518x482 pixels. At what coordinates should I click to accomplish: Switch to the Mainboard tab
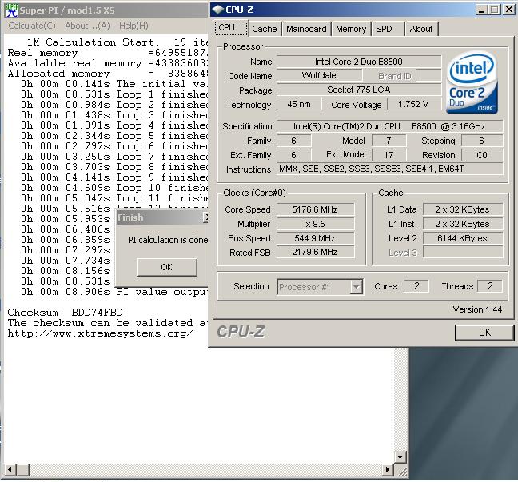coord(306,29)
